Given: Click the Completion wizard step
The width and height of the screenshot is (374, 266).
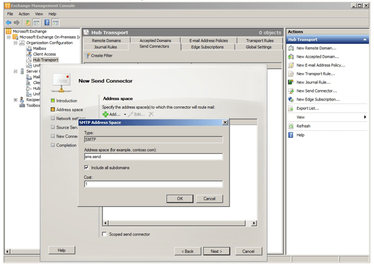Looking at the screenshot, I should click(x=66, y=145).
